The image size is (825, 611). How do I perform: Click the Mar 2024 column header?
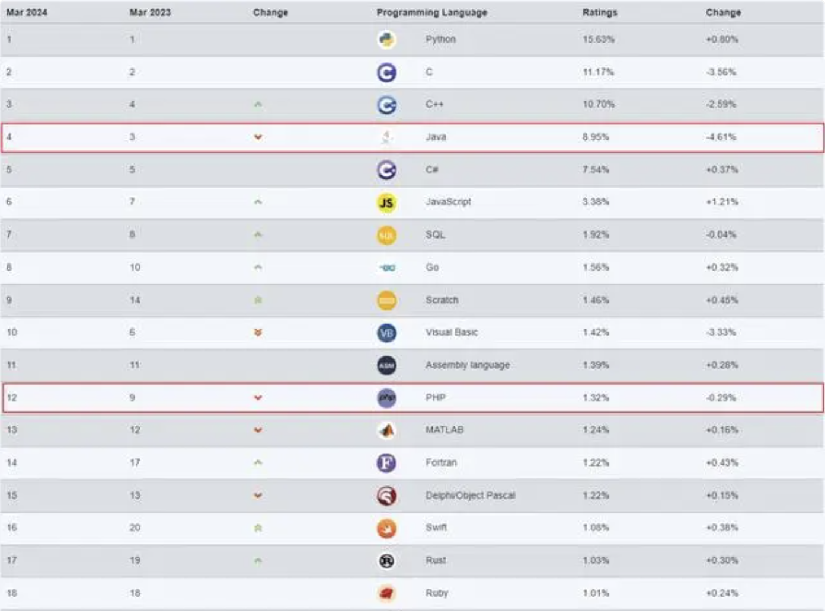click(x=27, y=12)
